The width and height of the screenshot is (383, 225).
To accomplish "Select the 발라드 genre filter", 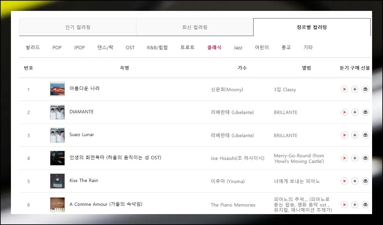I will pyautogui.click(x=33, y=47).
